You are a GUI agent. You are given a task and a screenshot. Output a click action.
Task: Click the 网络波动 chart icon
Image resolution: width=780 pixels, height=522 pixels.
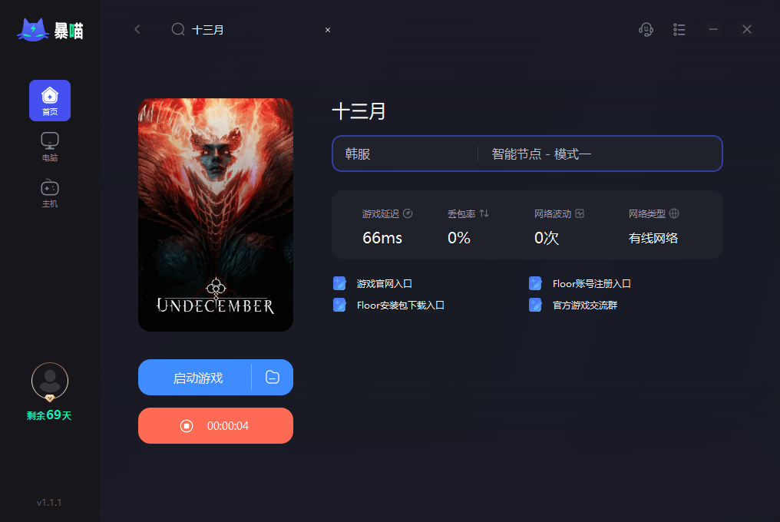[580, 213]
